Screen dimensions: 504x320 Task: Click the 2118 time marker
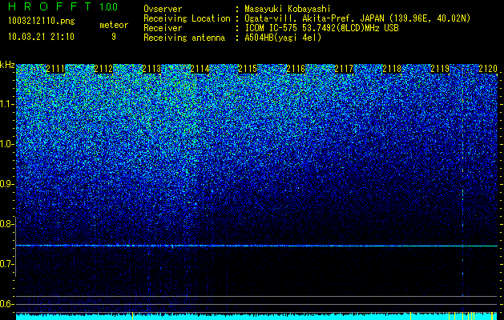(x=392, y=69)
